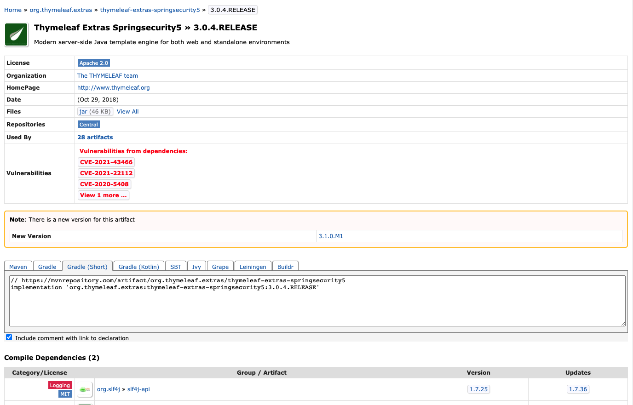The image size is (633, 405).
Task: Switch to the Gradle tab
Action: tap(47, 267)
